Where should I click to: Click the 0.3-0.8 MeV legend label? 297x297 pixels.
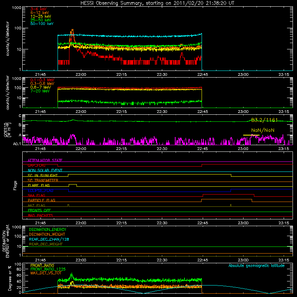(x=42, y=84)
